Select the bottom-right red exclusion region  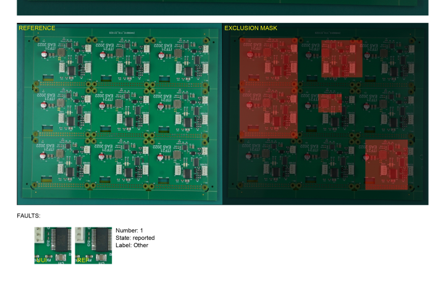pyautogui.click(x=387, y=164)
